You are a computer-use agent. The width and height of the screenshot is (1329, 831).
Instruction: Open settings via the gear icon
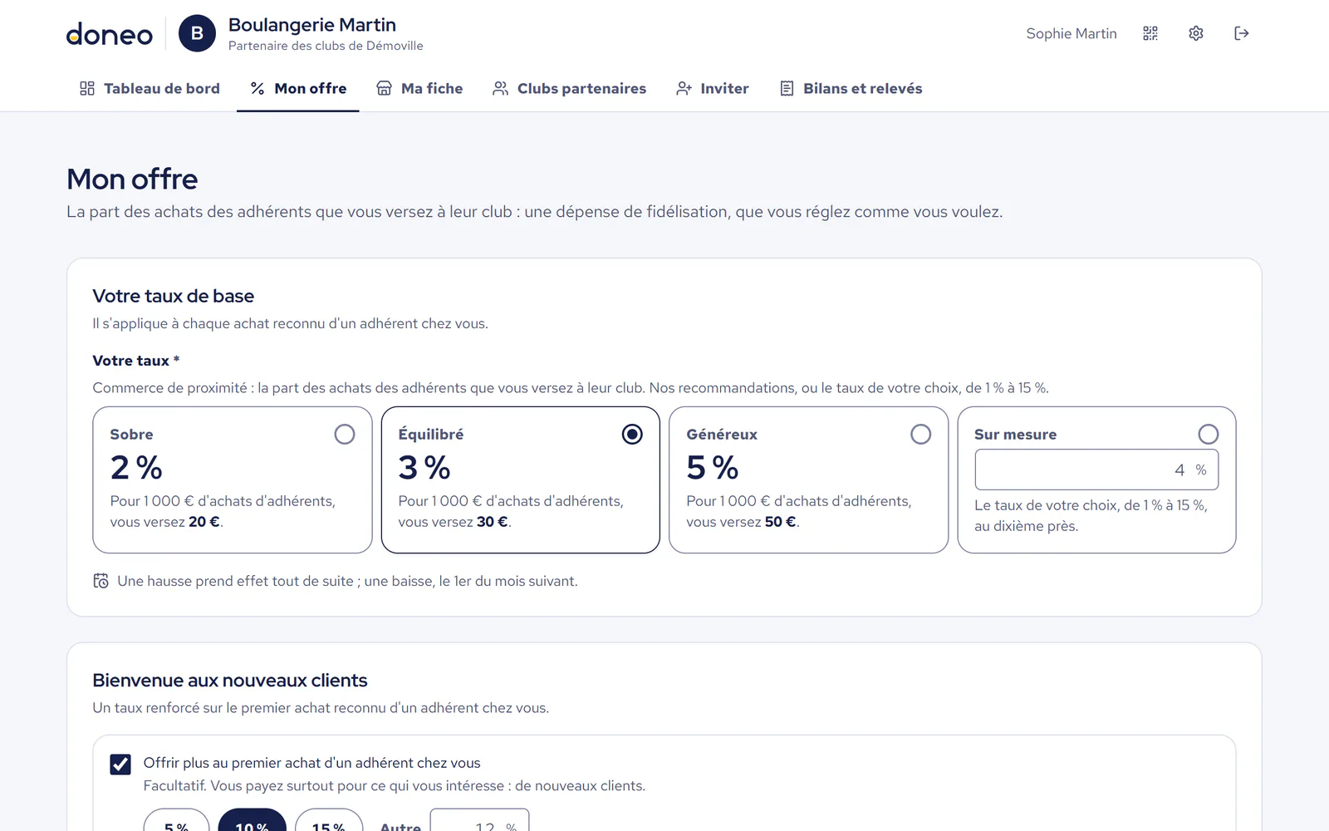pyautogui.click(x=1196, y=33)
